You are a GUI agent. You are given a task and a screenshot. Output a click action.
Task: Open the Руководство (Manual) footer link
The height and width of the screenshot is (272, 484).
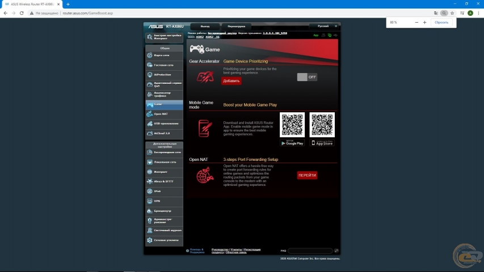click(x=220, y=249)
